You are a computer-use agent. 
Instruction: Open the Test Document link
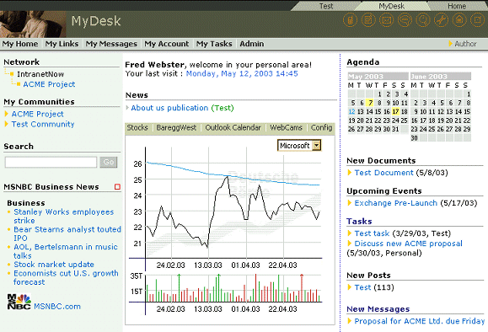[x=383, y=173]
